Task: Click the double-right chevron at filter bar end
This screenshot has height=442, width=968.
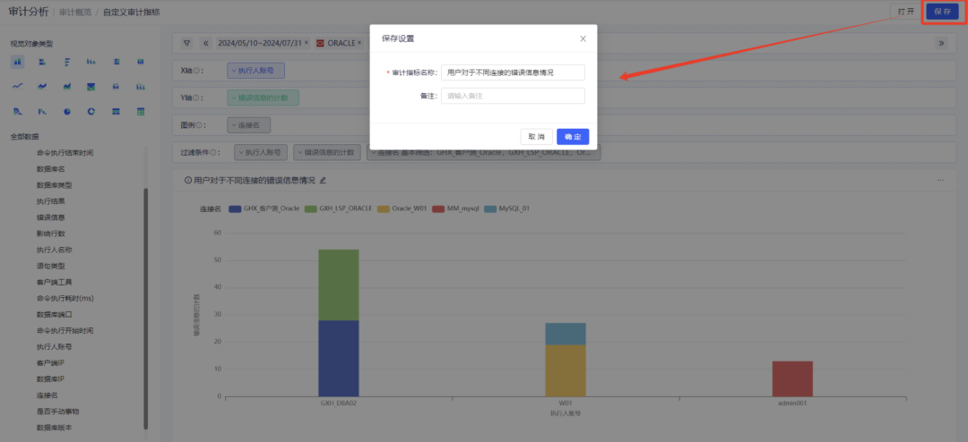Action: [941, 43]
